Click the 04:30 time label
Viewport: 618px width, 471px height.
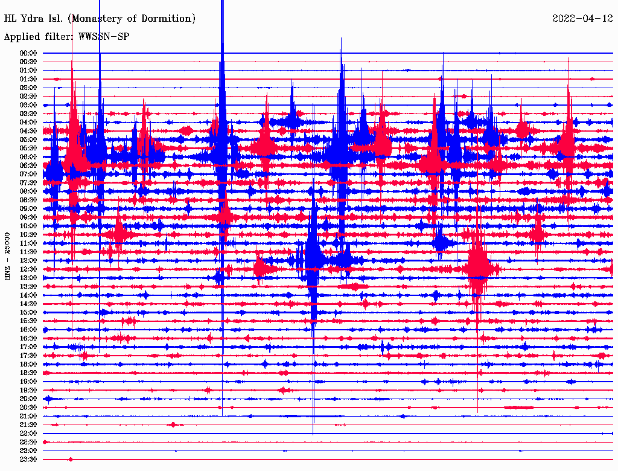click(x=28, y=131)
